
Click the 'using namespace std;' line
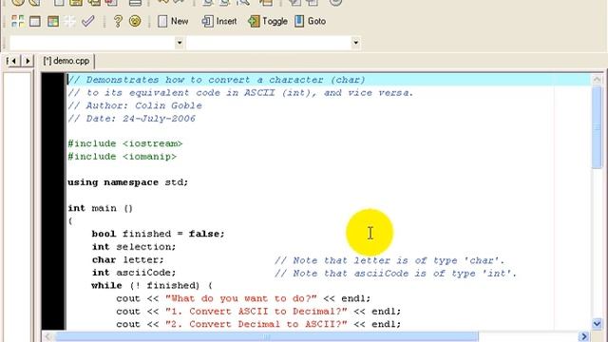[x=127, y=182]
